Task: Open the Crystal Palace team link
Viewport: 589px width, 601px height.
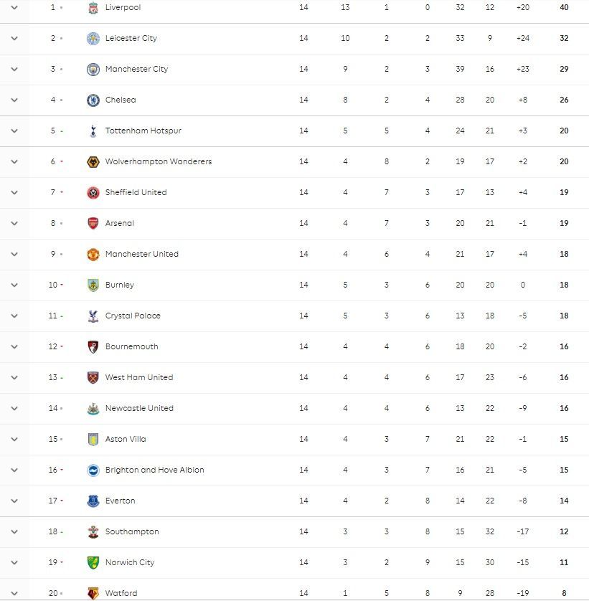Action: coord(133,316)
